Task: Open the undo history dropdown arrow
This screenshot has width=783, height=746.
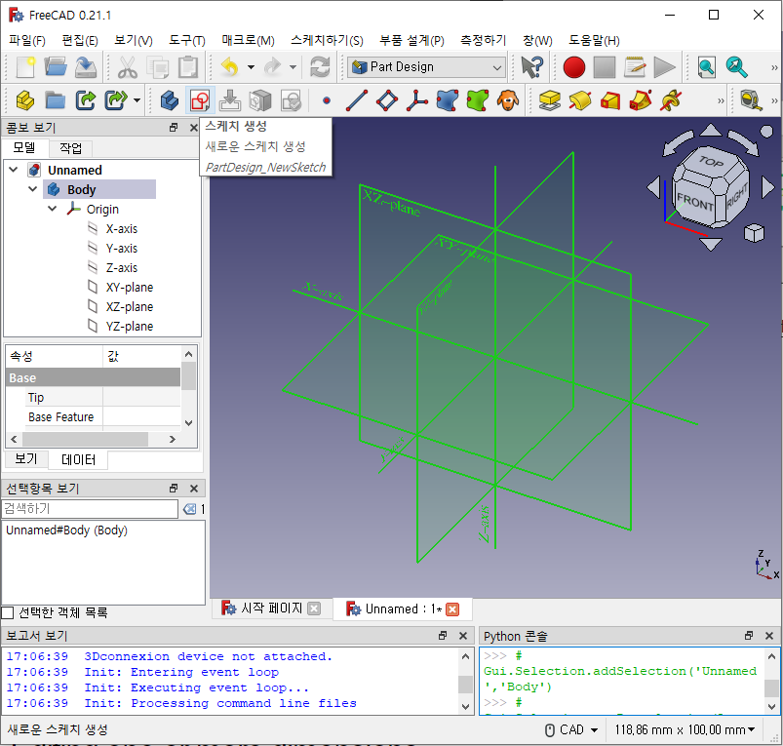Action: (x=251, y=67)
